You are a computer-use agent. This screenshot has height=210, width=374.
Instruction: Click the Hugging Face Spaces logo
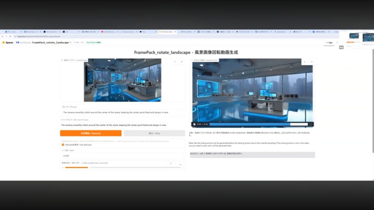(7, 42)
